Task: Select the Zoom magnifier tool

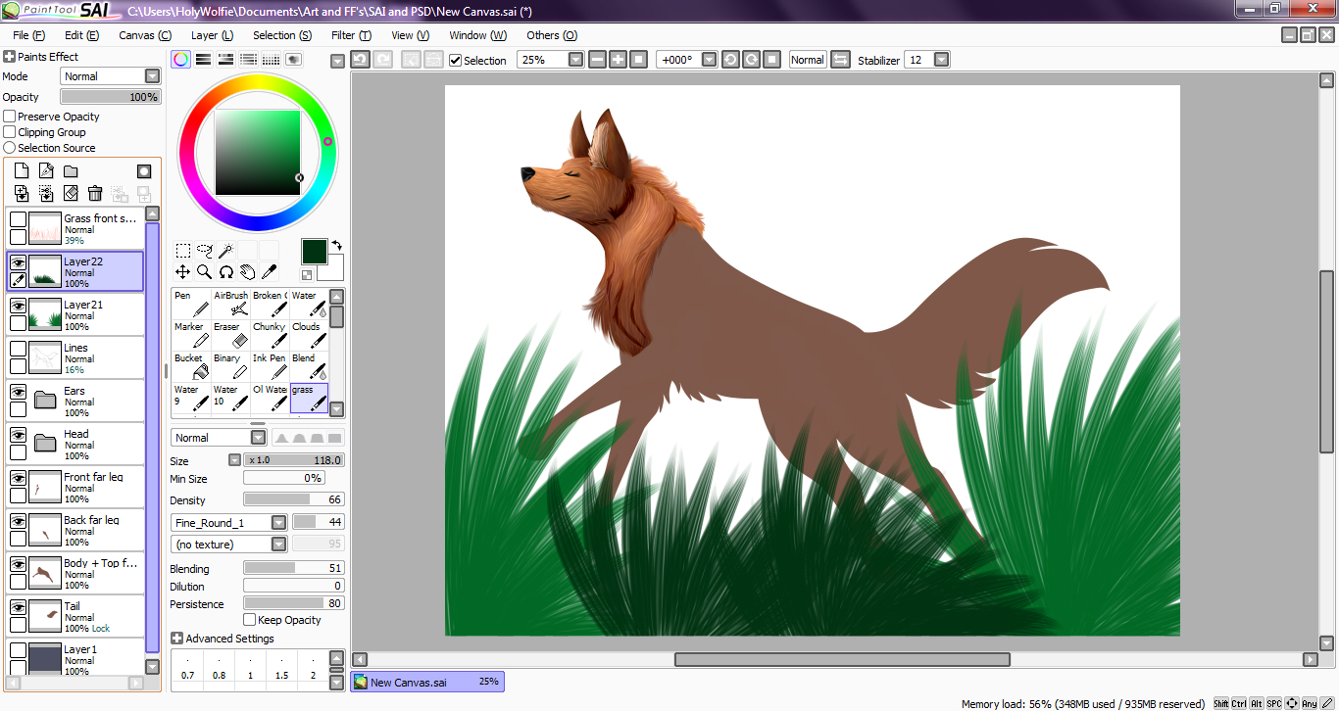Action: (204, 272)
